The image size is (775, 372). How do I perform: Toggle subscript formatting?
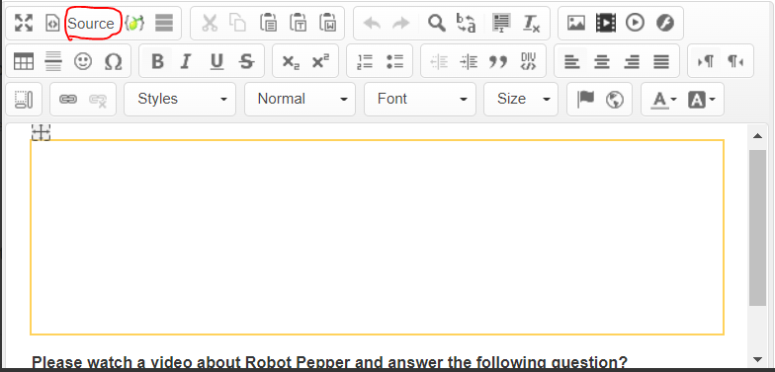tap(291, 61)
